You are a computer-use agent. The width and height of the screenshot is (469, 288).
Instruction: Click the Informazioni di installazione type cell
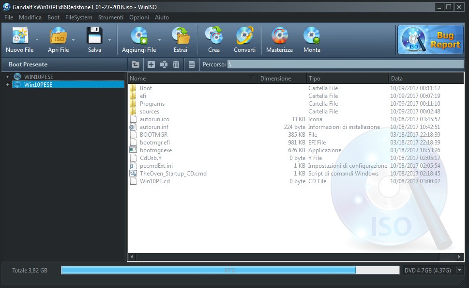(x=344, y=127)
